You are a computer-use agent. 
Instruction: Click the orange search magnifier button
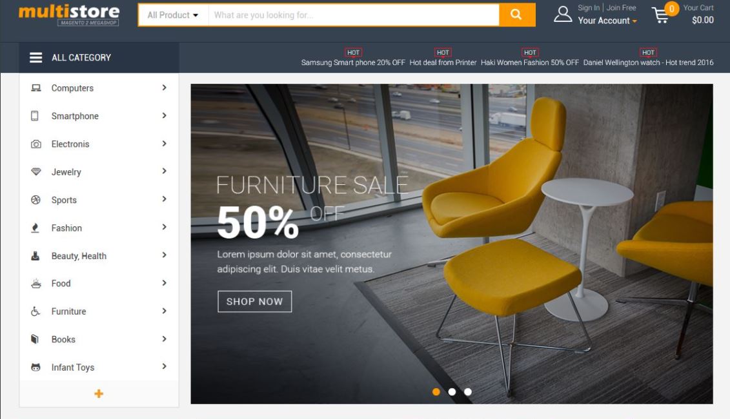[x=517, y=15]
